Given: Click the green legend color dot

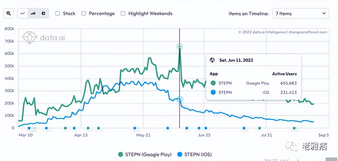Looking at the screenshot, I should [x=121, y=154].
